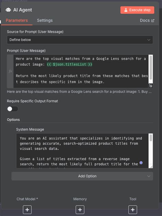Click the Define below dropdown chevron
162x216 pixels.
click(149, 40)
